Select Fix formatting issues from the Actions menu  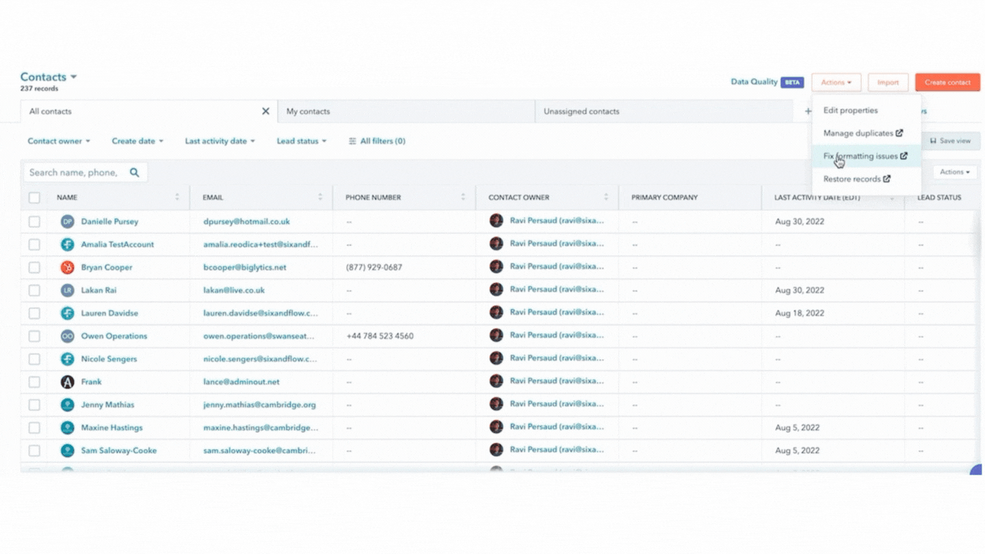click(861, 156)
